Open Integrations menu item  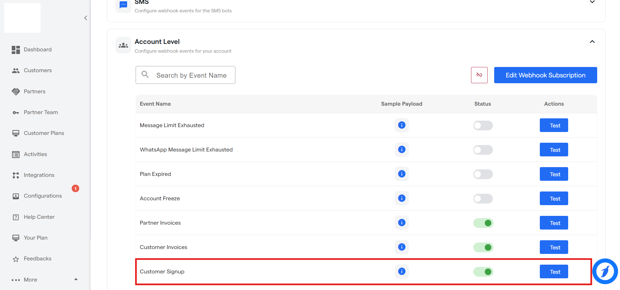[39, 175]
